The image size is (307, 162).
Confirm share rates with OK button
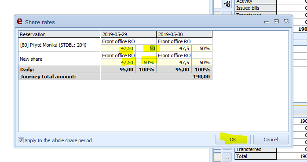[x=233, y=140]
